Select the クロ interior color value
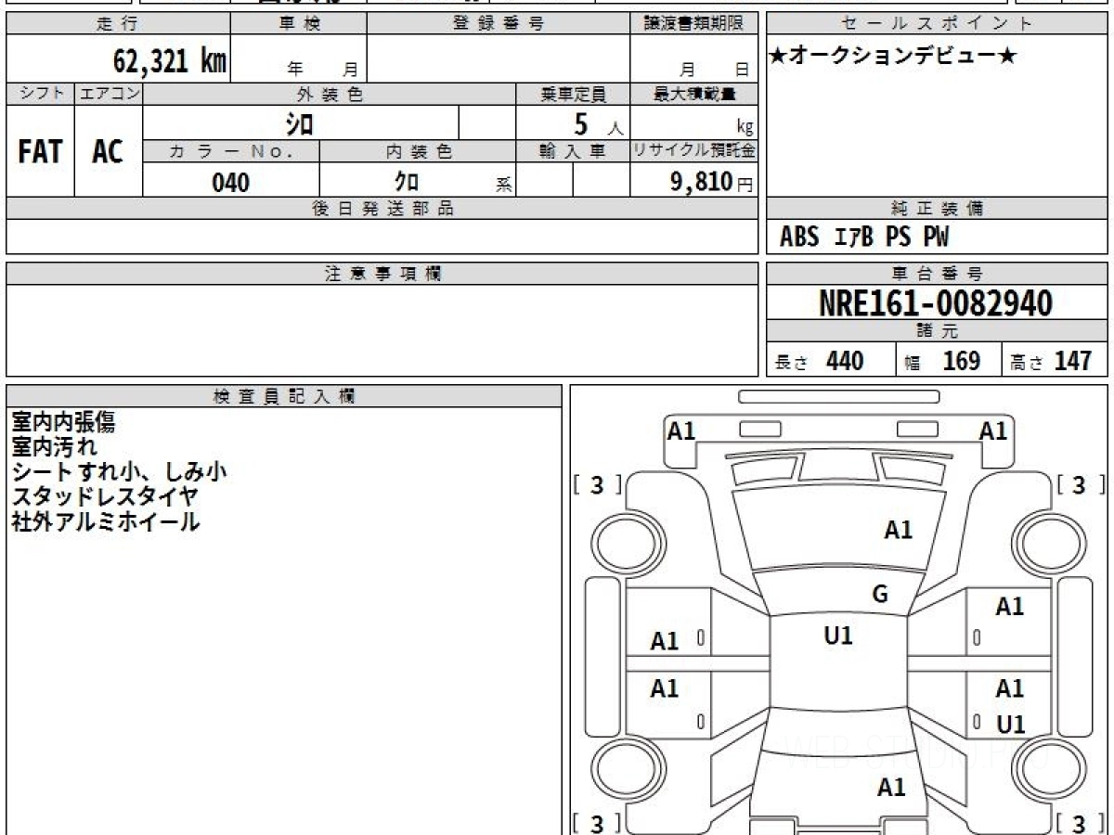 click(x=407, y=182)
